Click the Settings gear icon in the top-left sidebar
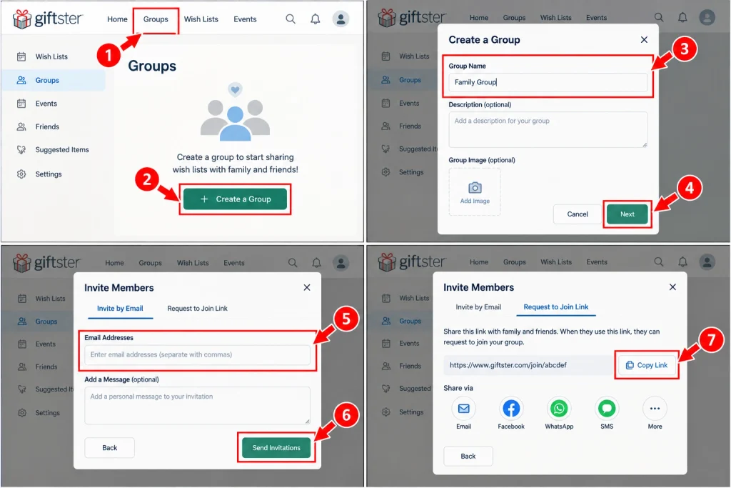This screenshot has width=731, height=488. tap(21, 174)
